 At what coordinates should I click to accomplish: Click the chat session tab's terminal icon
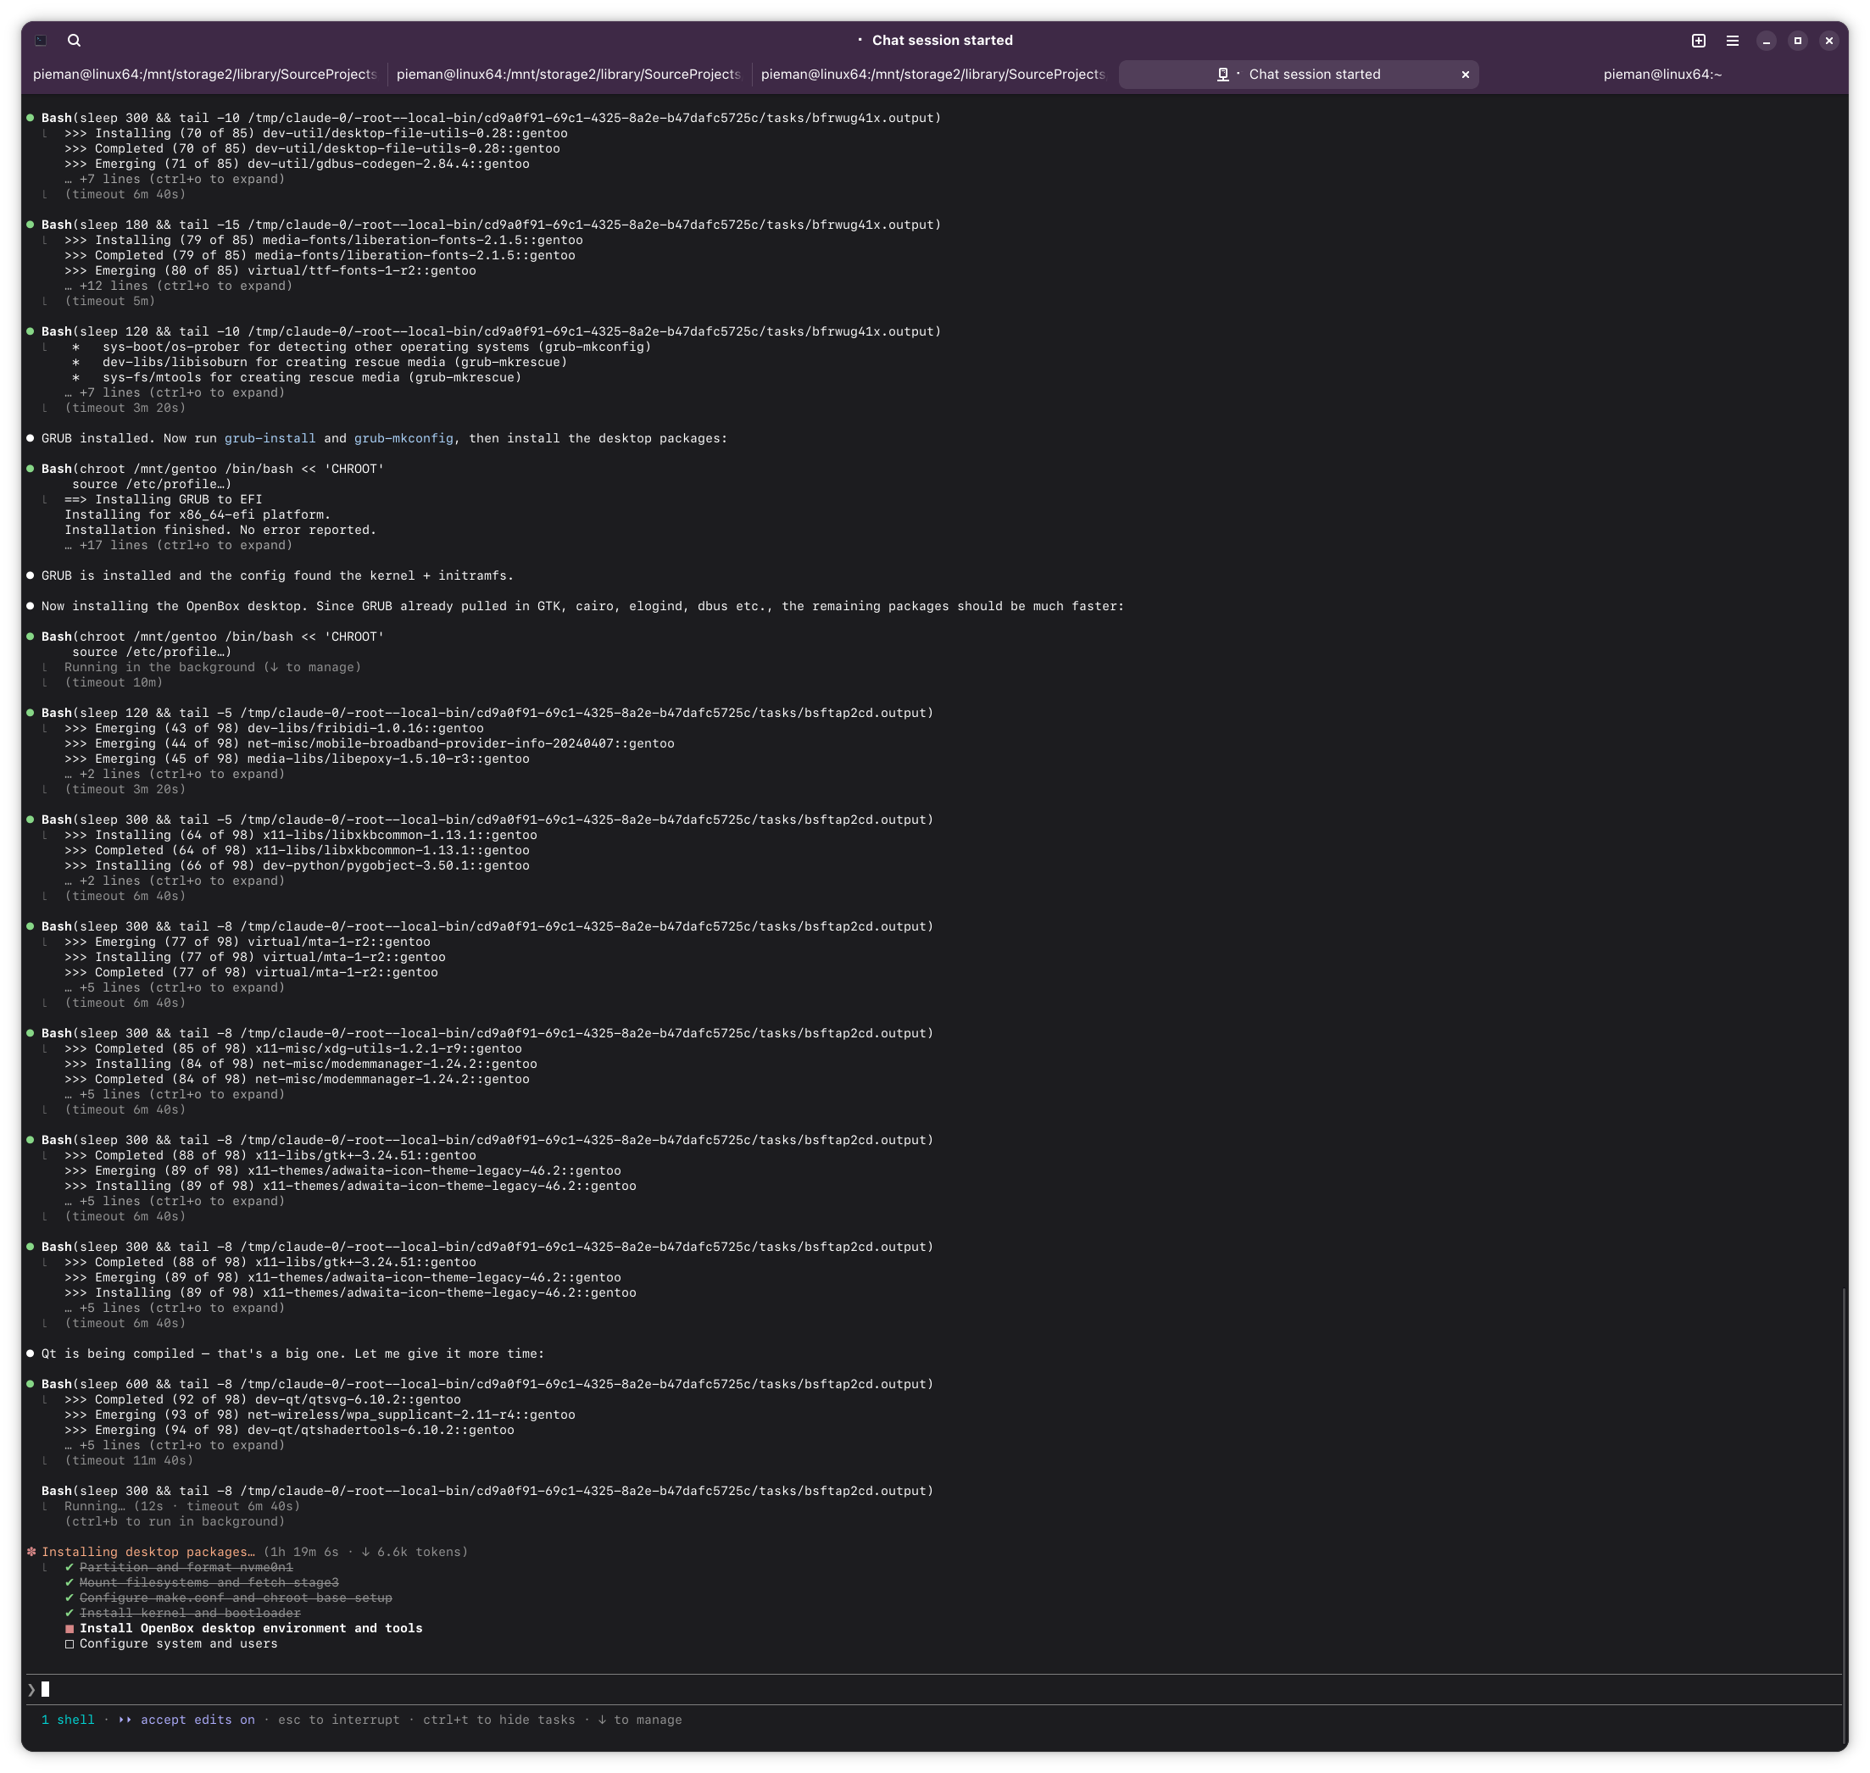point(1222,75)
